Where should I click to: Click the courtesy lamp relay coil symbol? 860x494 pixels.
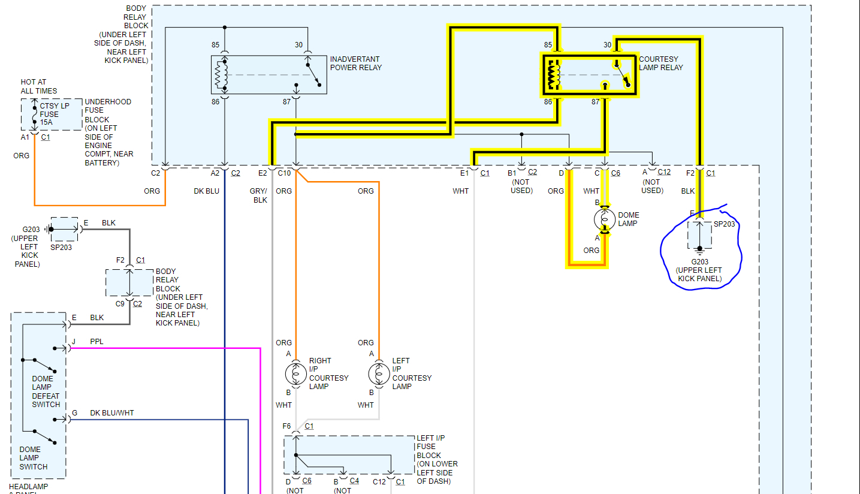tap(553, 75)
